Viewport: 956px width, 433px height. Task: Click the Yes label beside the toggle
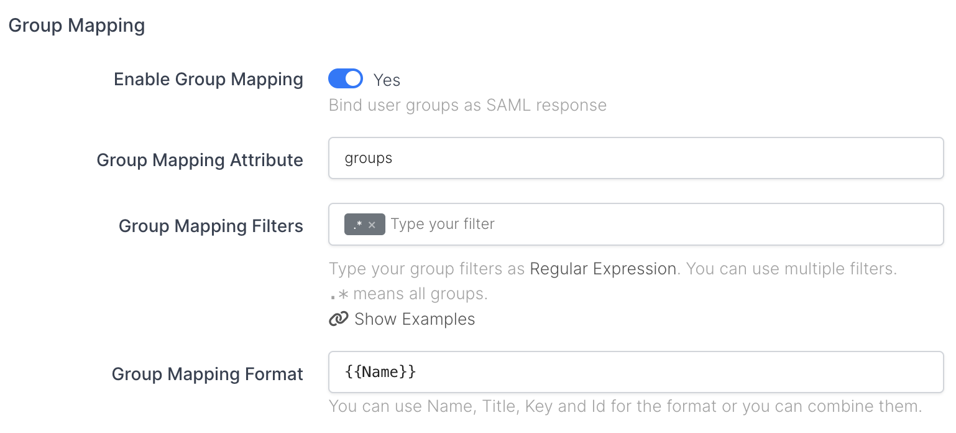[x=387, y=80]
